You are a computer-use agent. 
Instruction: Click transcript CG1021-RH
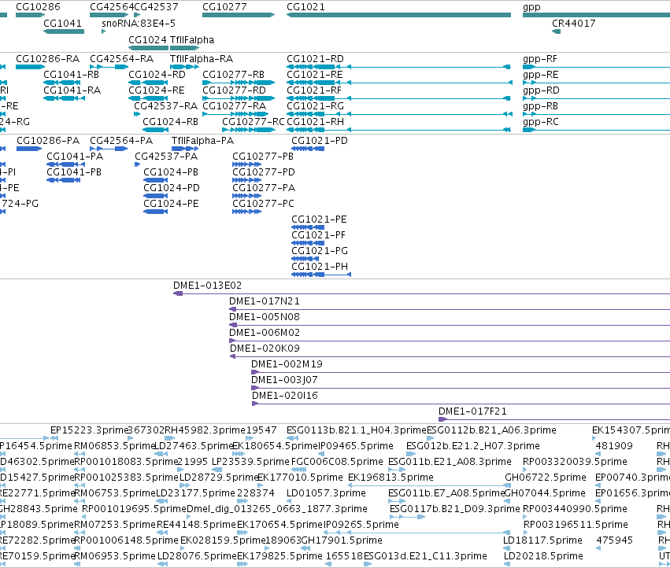point(315,122)
